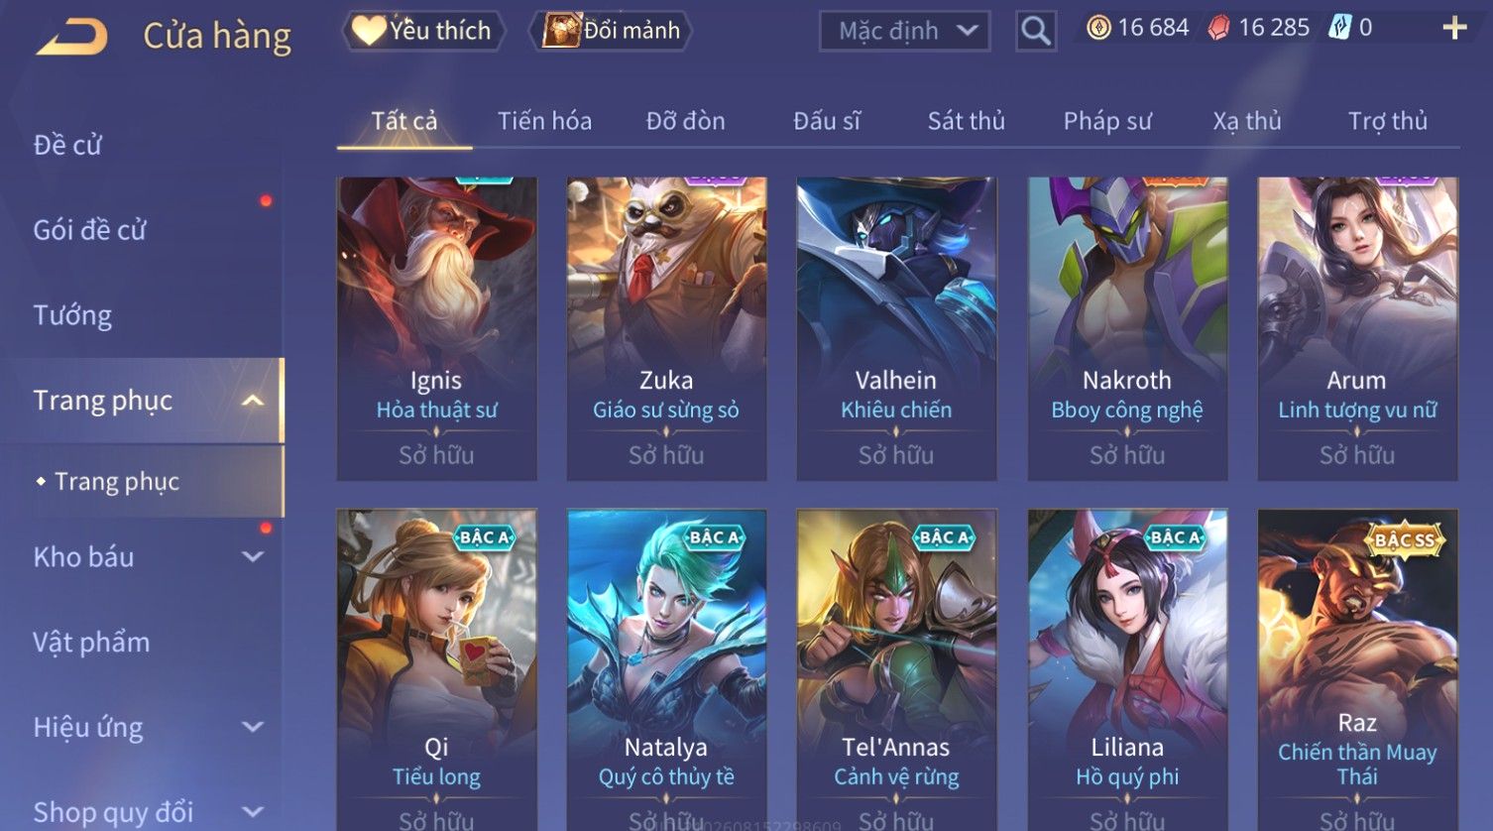Open Gói đề cử sidebar item
This screenshot has height=831, width=1493.
click(x=89, y=230)
